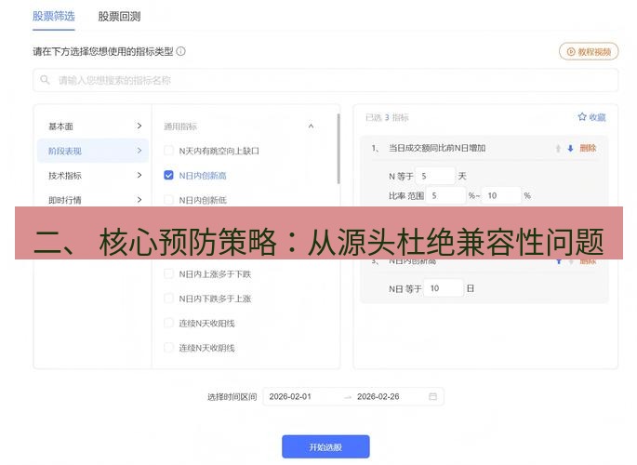Edit the 比率范围 maximum percent field
This screenshot has width=637, height=465.
coord(501,195)
